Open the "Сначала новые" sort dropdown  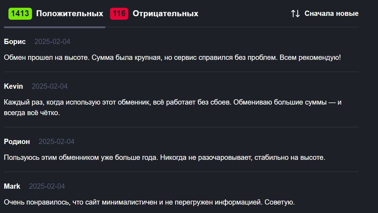coord(331,14)
